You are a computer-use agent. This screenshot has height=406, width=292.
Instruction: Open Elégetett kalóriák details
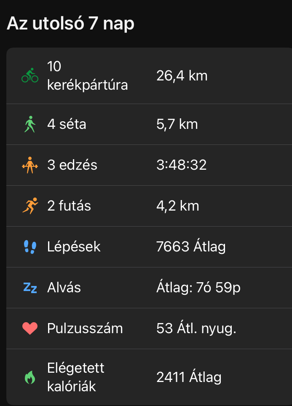[76, 377]
